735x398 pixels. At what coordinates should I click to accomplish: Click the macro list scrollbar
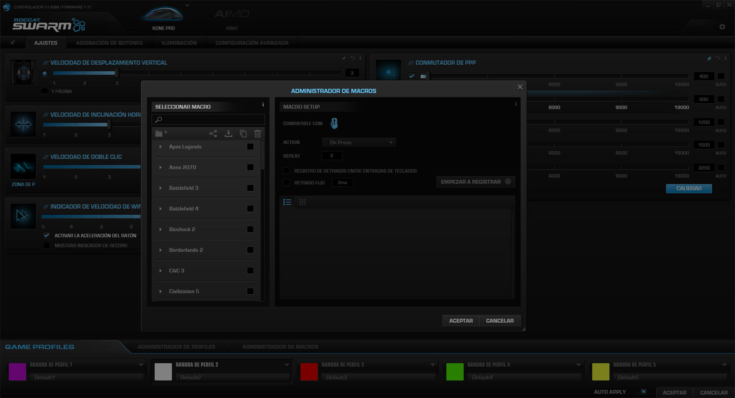(263, 155)
